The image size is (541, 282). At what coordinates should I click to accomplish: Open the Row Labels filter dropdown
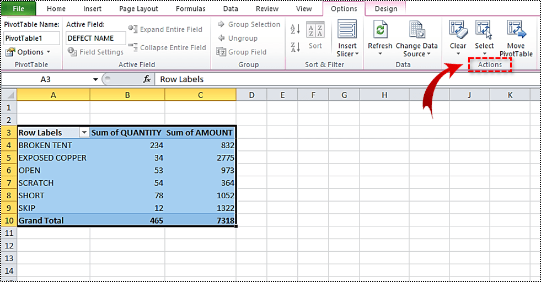pyautogui.click(x=84, y=133)
